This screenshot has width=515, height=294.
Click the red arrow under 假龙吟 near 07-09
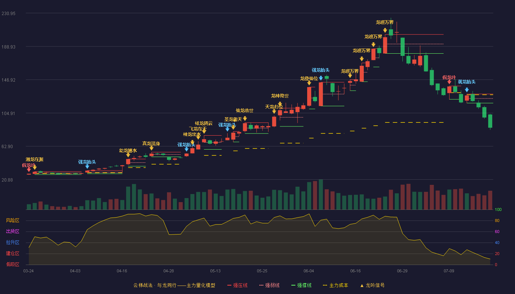coord(449,82)
